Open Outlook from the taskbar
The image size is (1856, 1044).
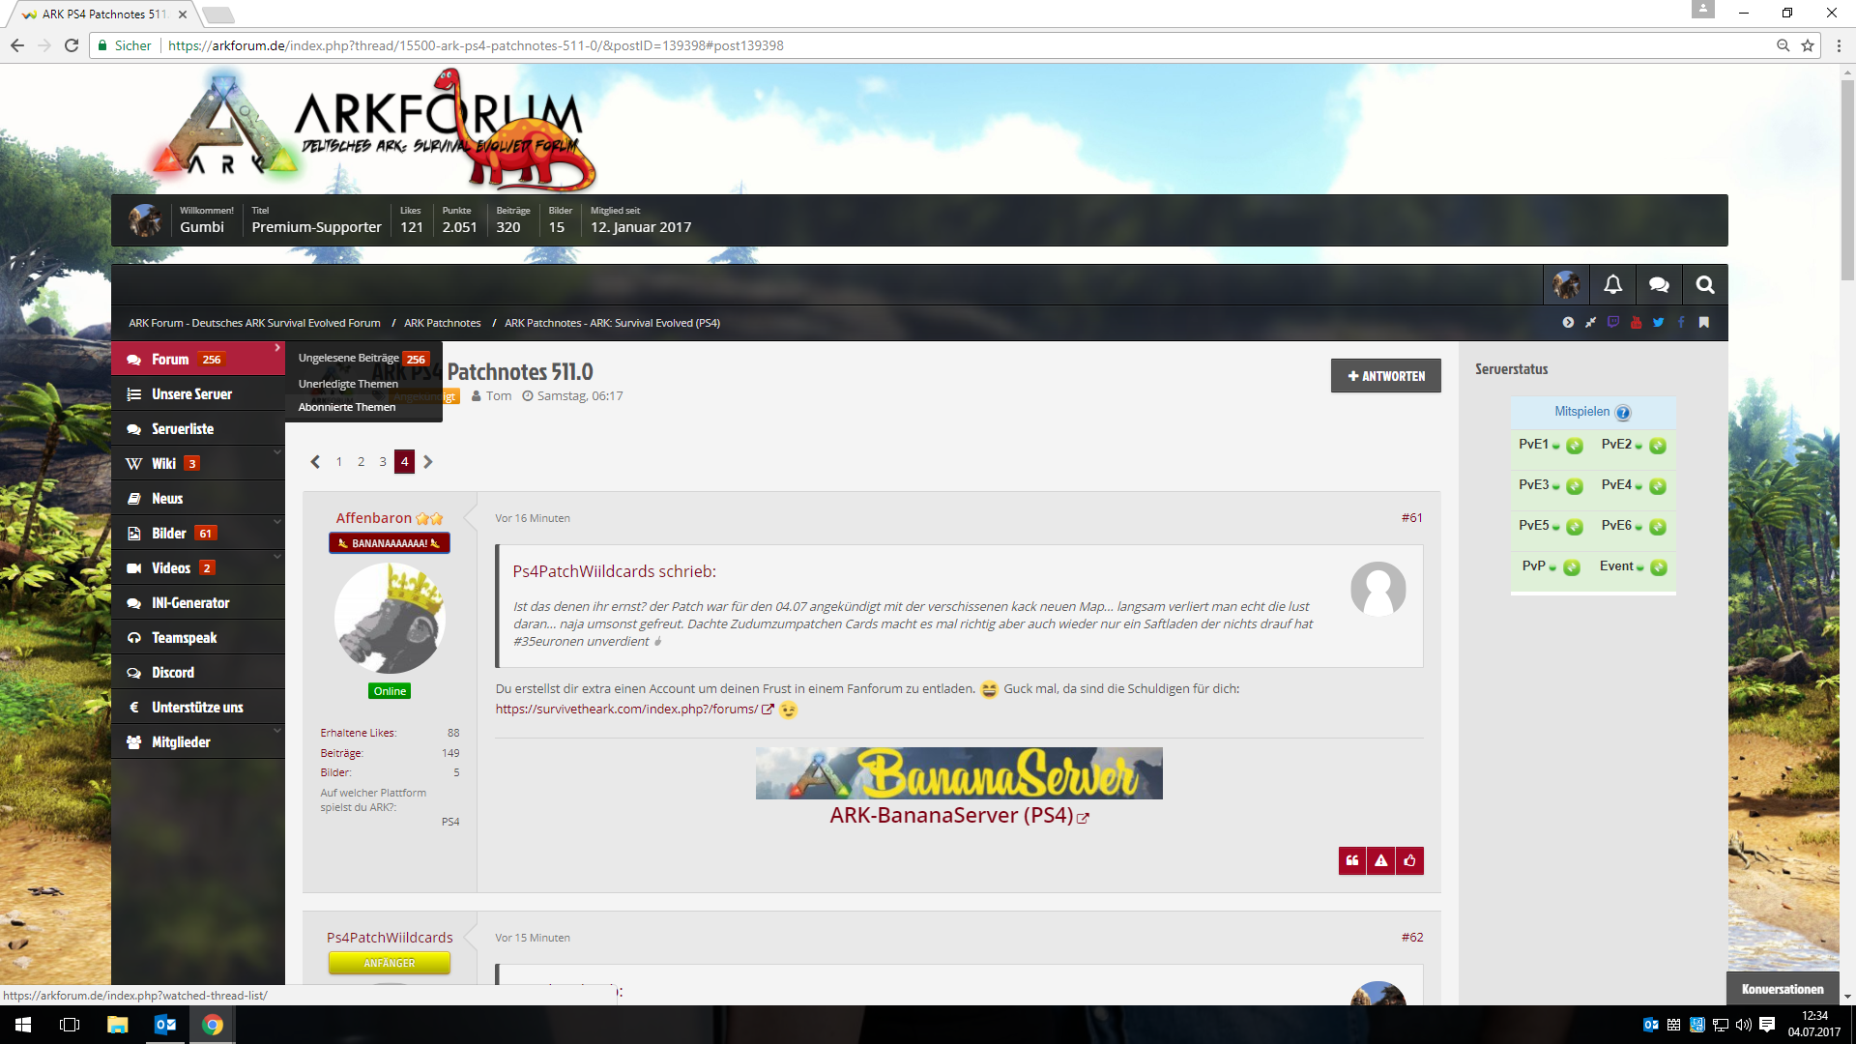point(165,1025)
